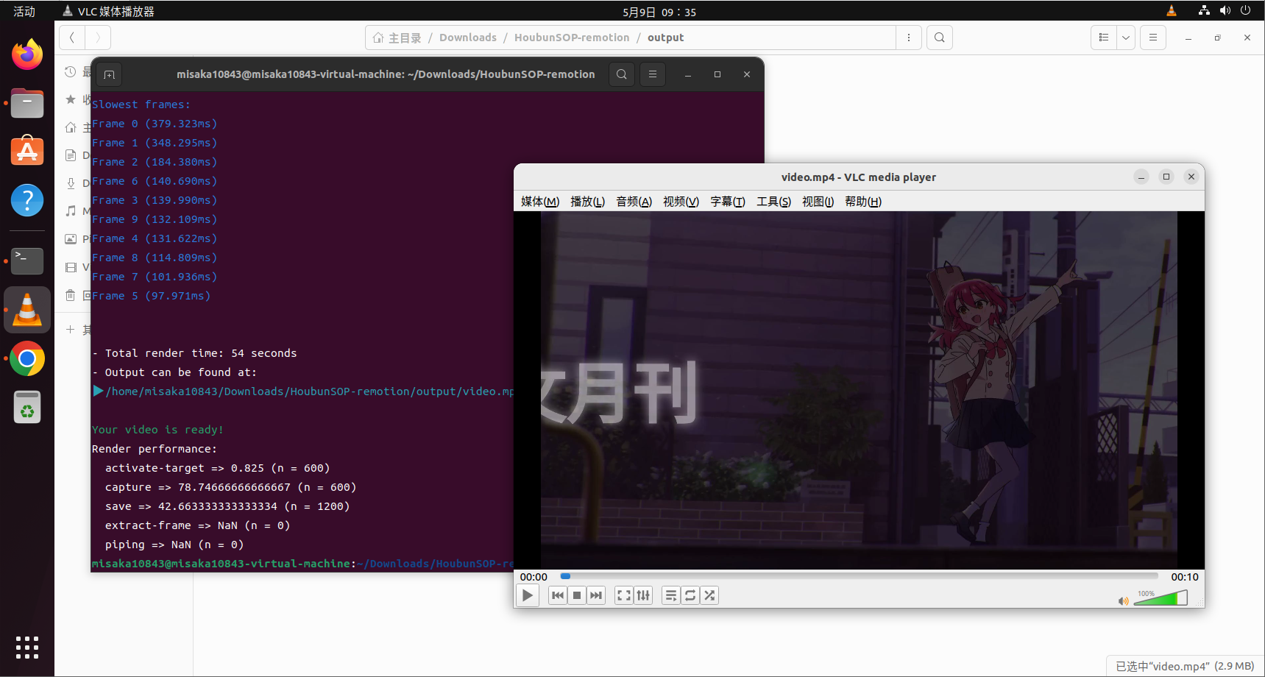Stop playback in VLC

coord(577,595)
